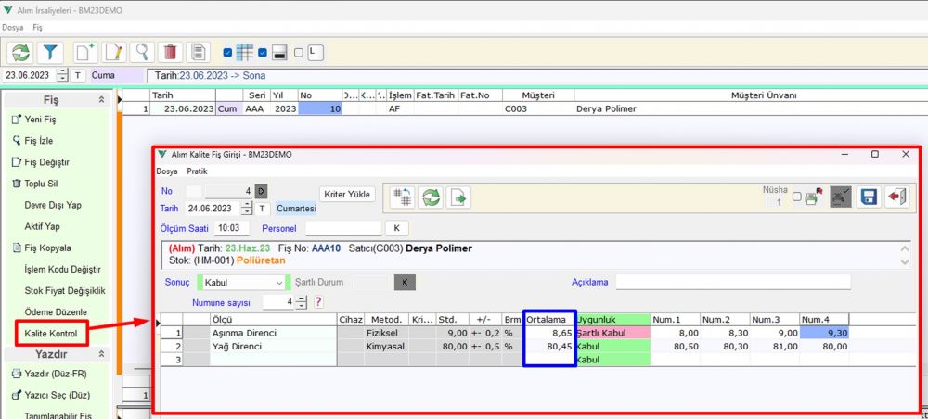Open the Pratik menu in dialog
Image resolution: width=928 pixels, height=419 pixels.
pos(197,171)
